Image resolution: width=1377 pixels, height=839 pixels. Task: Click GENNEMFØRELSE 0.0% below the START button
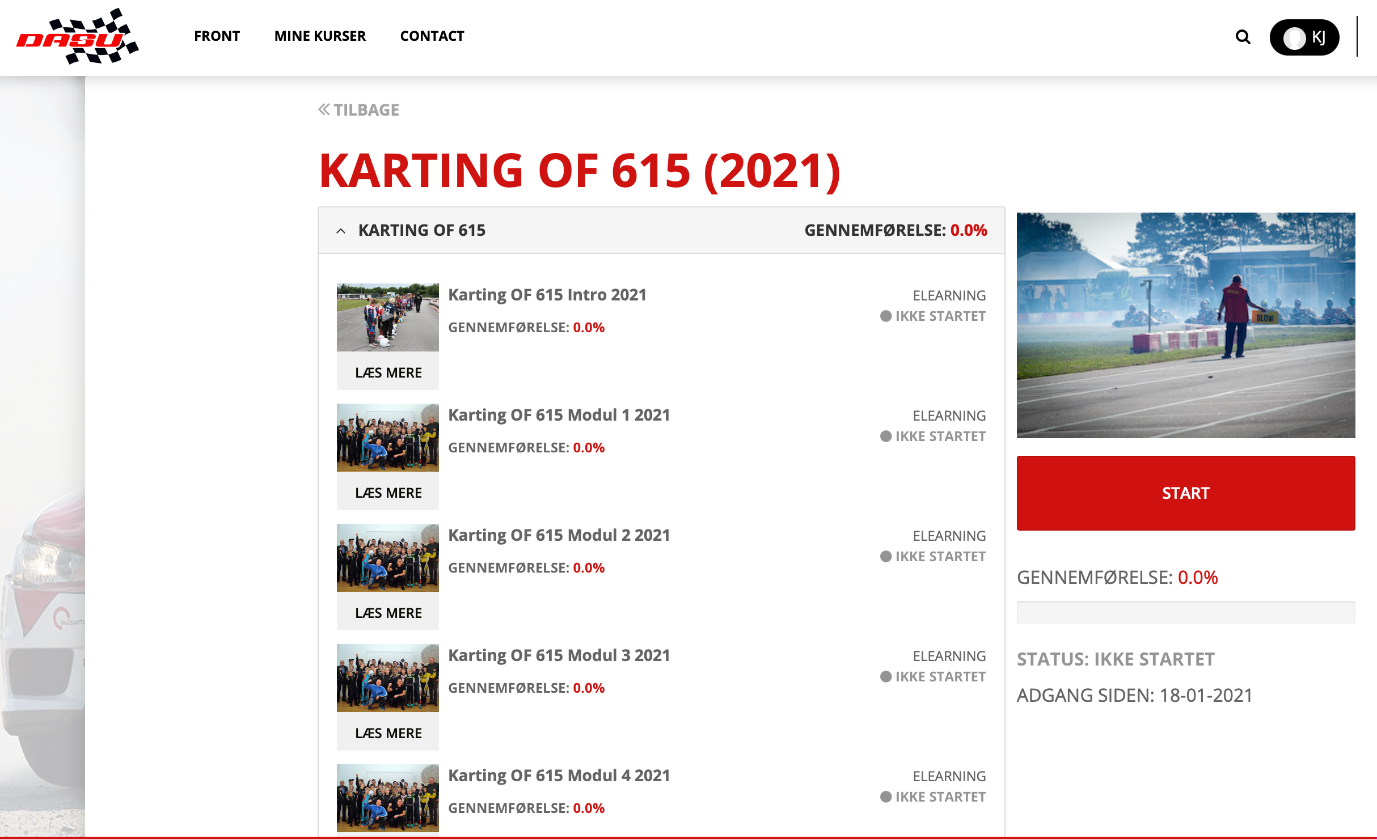[1117, 578]
